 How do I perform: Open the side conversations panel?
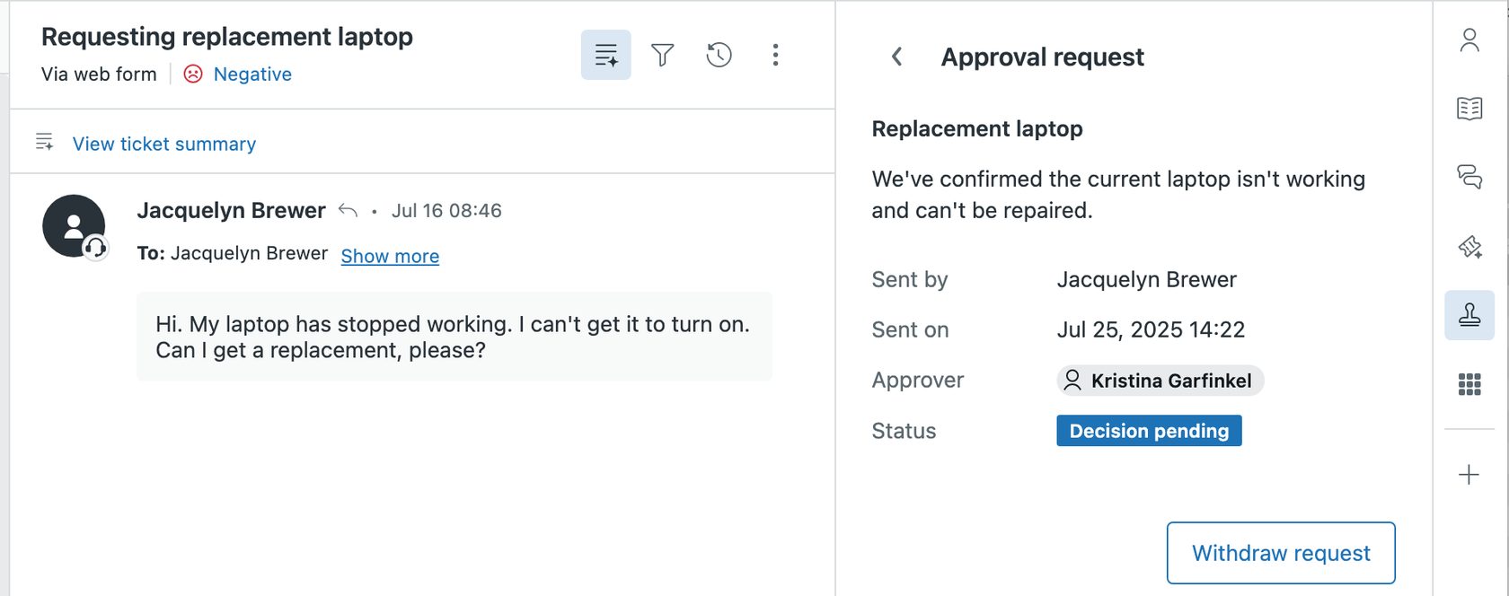tap(1469, 178)
